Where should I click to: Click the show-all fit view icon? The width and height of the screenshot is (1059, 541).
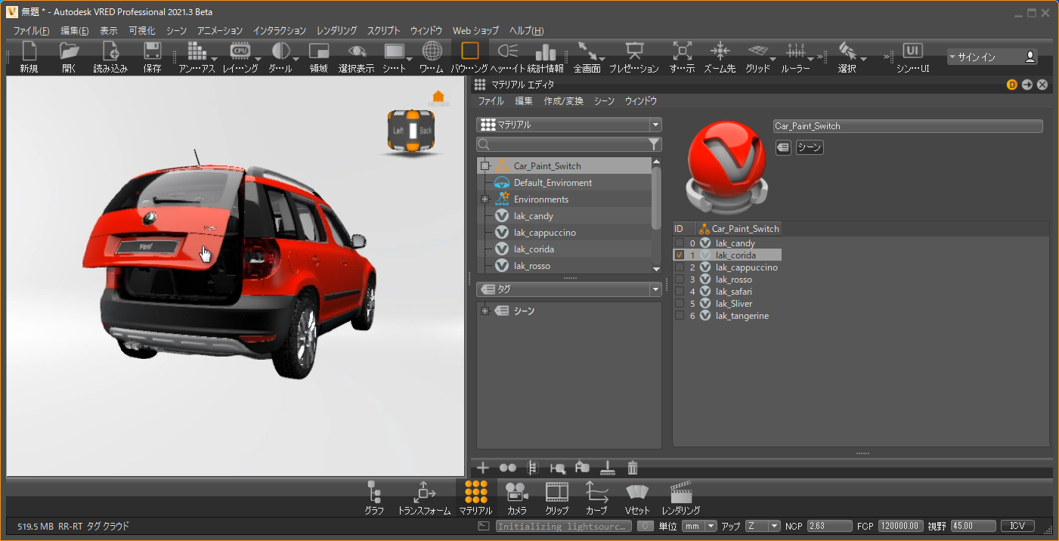(682, 51)
